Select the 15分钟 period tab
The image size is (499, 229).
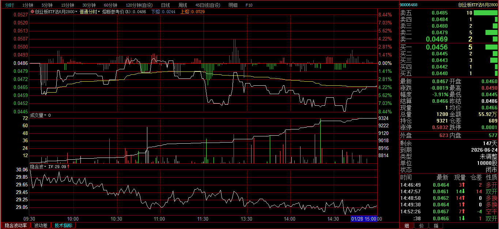coord(67,5)
